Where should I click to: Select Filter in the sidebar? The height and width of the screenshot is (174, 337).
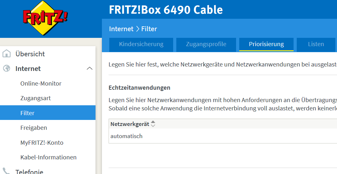click(48, 113)
